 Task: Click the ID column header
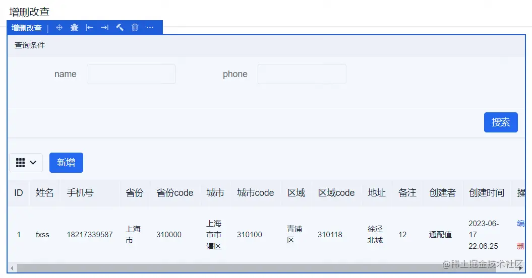click(19, 193)
